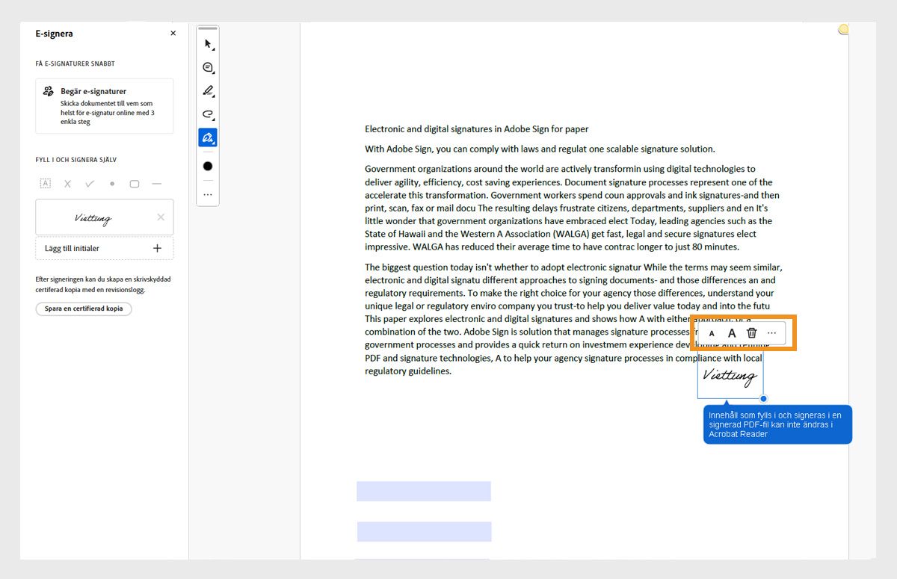Remove the saved 'Viattung' signature with X

160,217
